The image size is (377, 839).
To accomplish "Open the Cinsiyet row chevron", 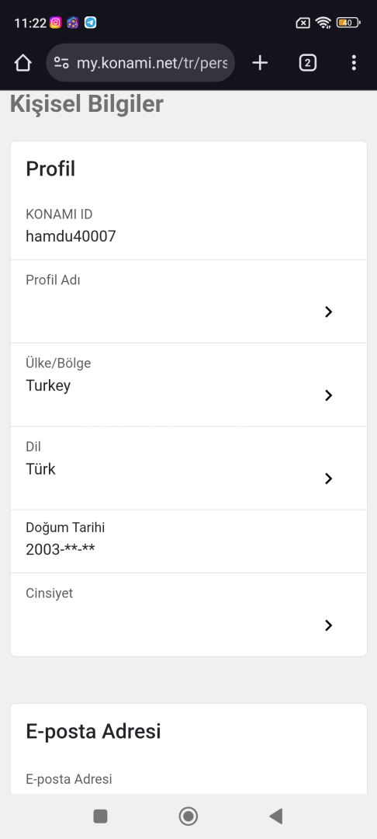I will (328, 625).
